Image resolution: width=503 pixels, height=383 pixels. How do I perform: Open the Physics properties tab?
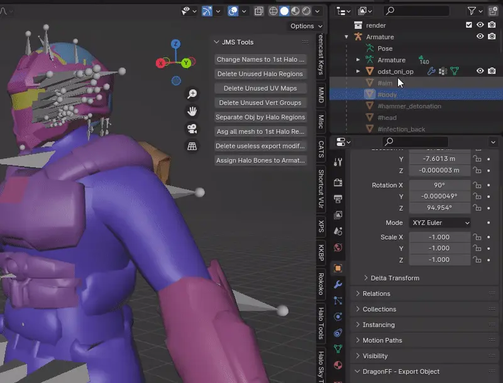point(338,316)
